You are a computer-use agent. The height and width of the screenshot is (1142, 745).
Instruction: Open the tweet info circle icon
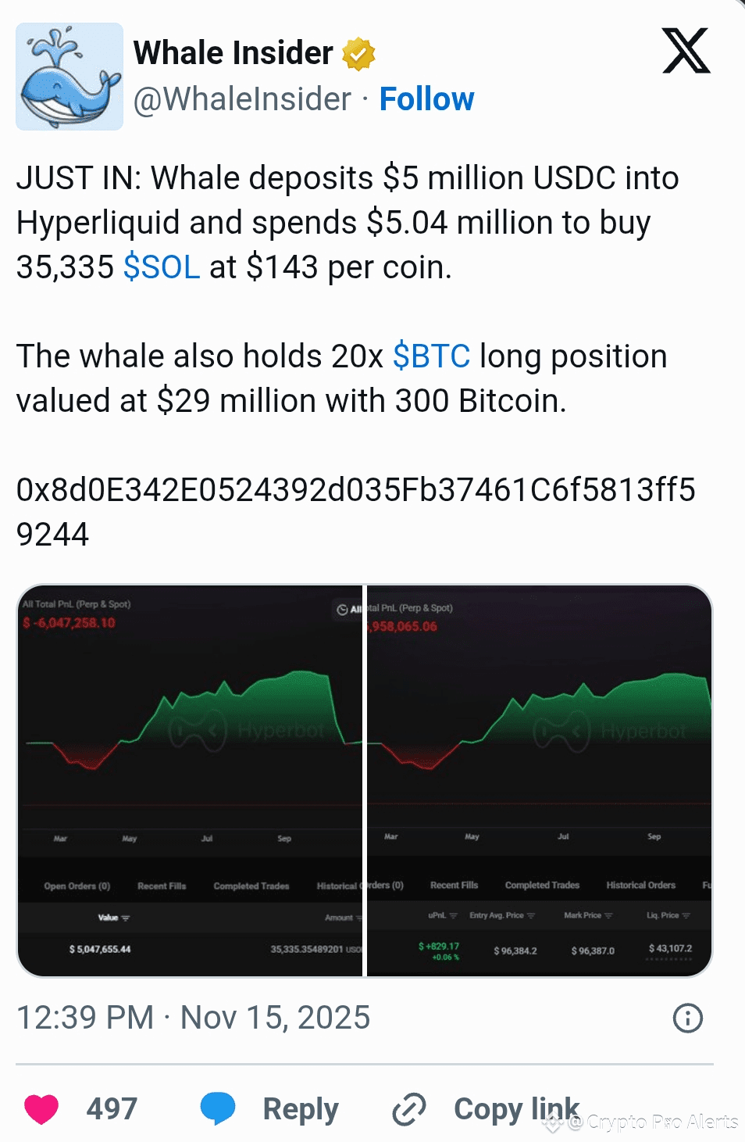[x=687, y=1018]
